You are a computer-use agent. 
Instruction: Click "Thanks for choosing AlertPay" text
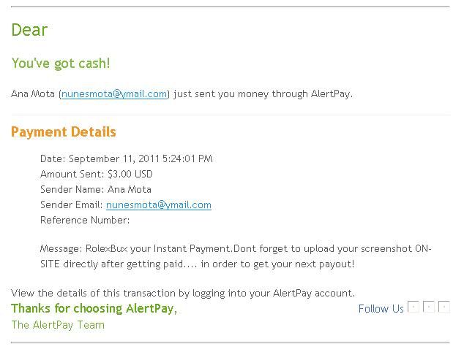point(94,308)
